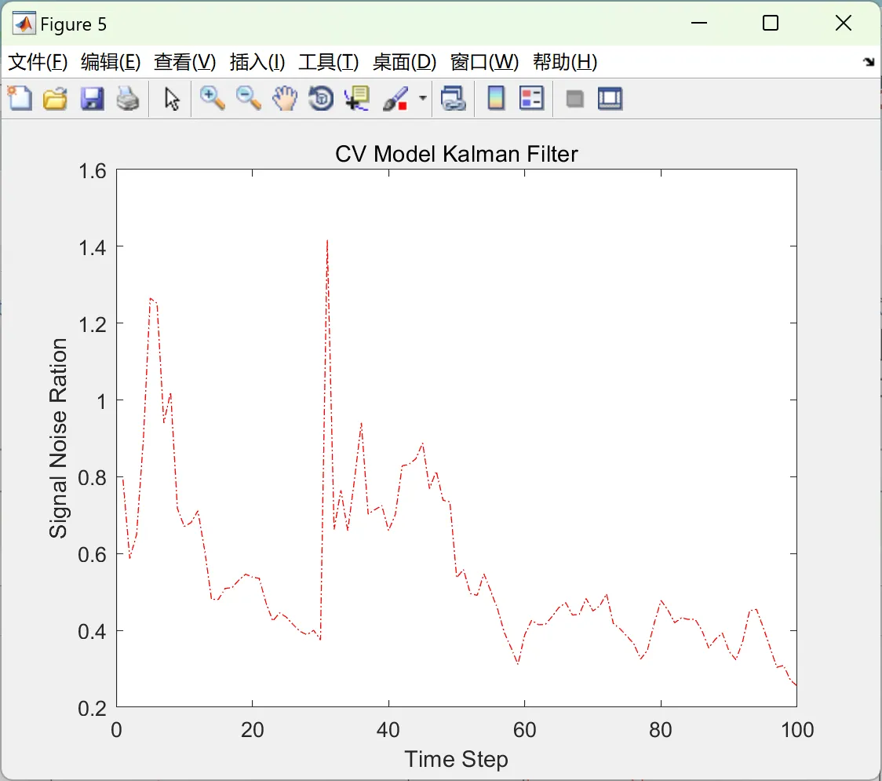Click the x-axis tick label 60
This screenshot has width=882, height=781.
point(524,730)
